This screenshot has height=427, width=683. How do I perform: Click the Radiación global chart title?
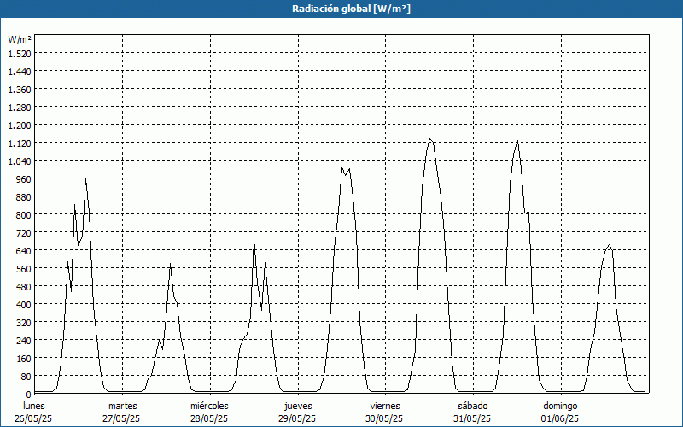[x=351, y=9]
